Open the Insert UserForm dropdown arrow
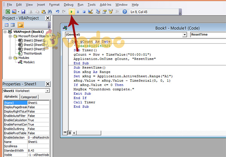The width and height of the screenshot is (226, 157). coord(18,12)
